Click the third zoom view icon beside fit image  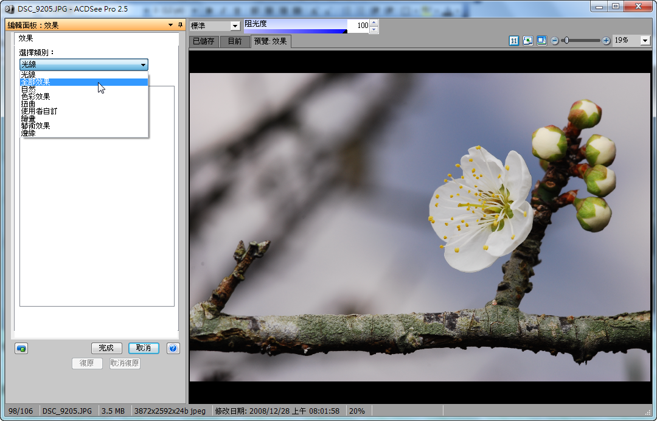point(541,41)
